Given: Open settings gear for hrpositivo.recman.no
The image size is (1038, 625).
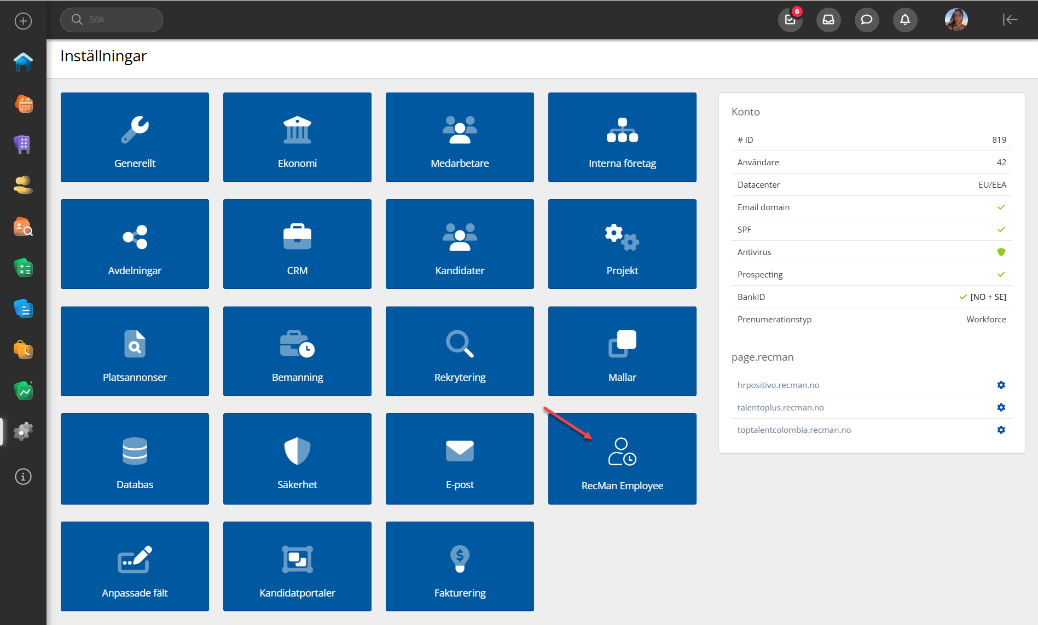Looking at the screenshot, I should (1001, 385).
